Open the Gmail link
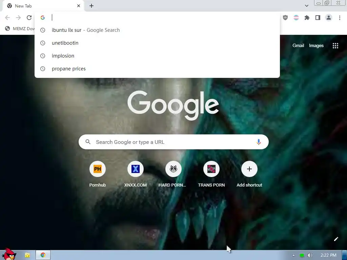The width and height of the screenshot is (347, 260). (x=298, y=46)
